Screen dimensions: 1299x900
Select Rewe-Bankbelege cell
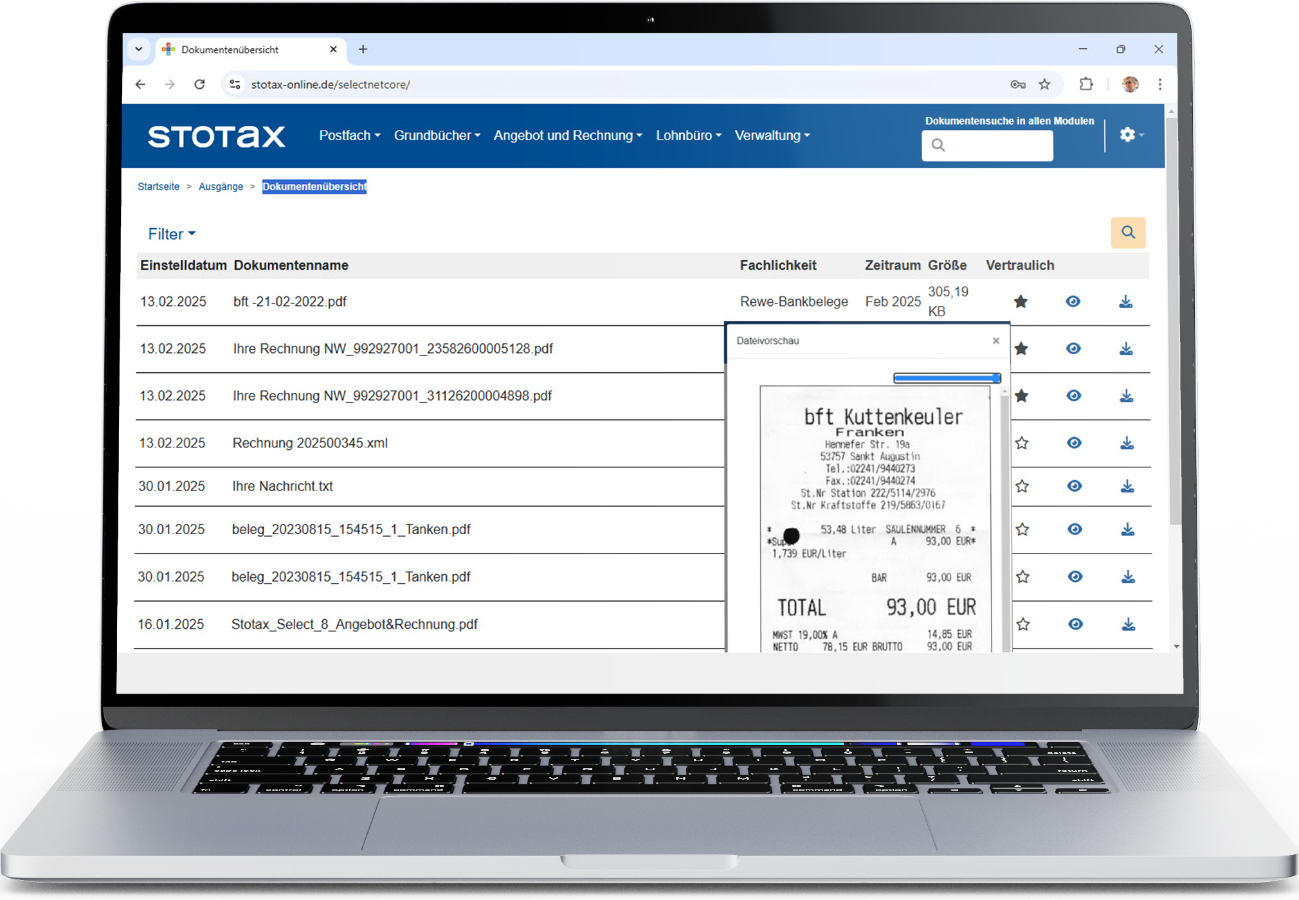(x=794, y=301)
